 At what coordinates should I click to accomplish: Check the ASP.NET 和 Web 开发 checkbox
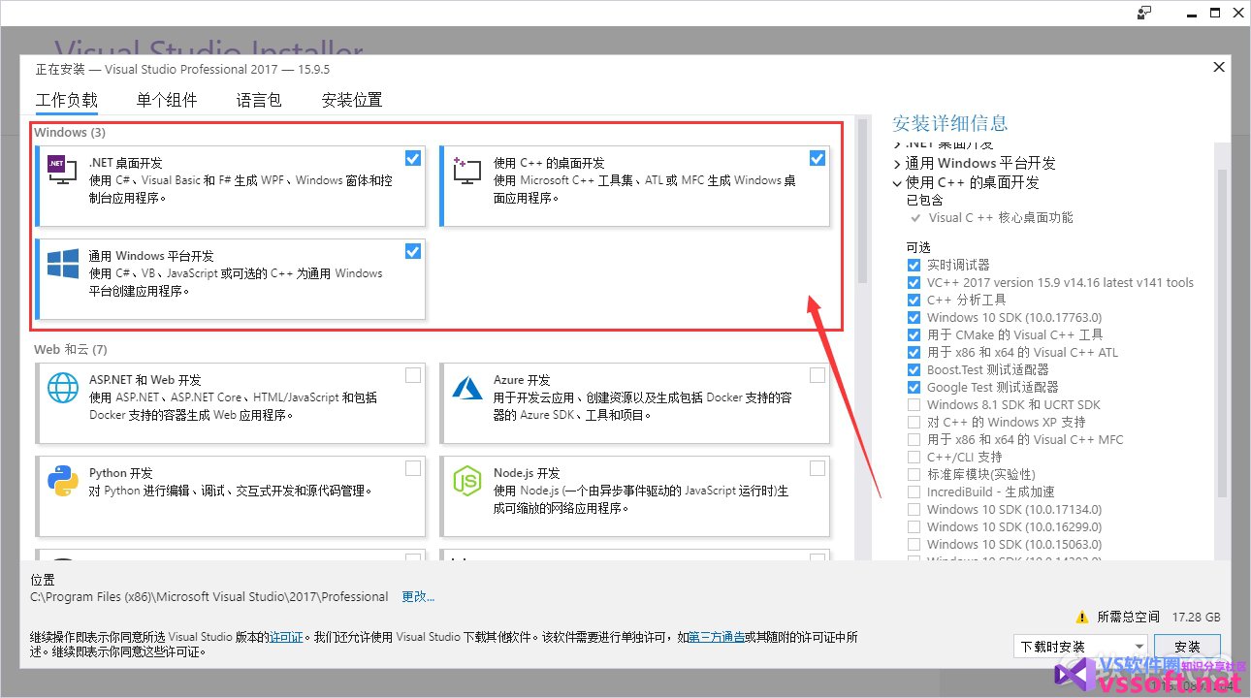pyautogui.click(x=413, y=375)
